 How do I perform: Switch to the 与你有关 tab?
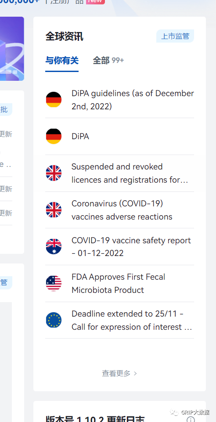[62, 61]
